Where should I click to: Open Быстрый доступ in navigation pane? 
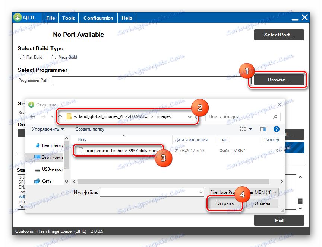click(49, 145)
